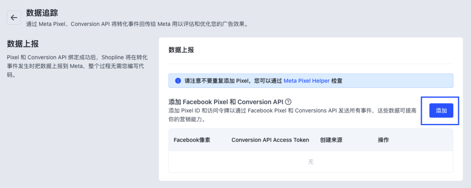The width and height of the screenshot is (471, 188).
Task: Click the 添加 Facebook Pixel 和 Conversion API heading
Action: [x=226, y=102]
